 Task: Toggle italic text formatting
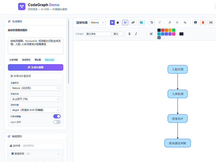[x=136, y=34]
